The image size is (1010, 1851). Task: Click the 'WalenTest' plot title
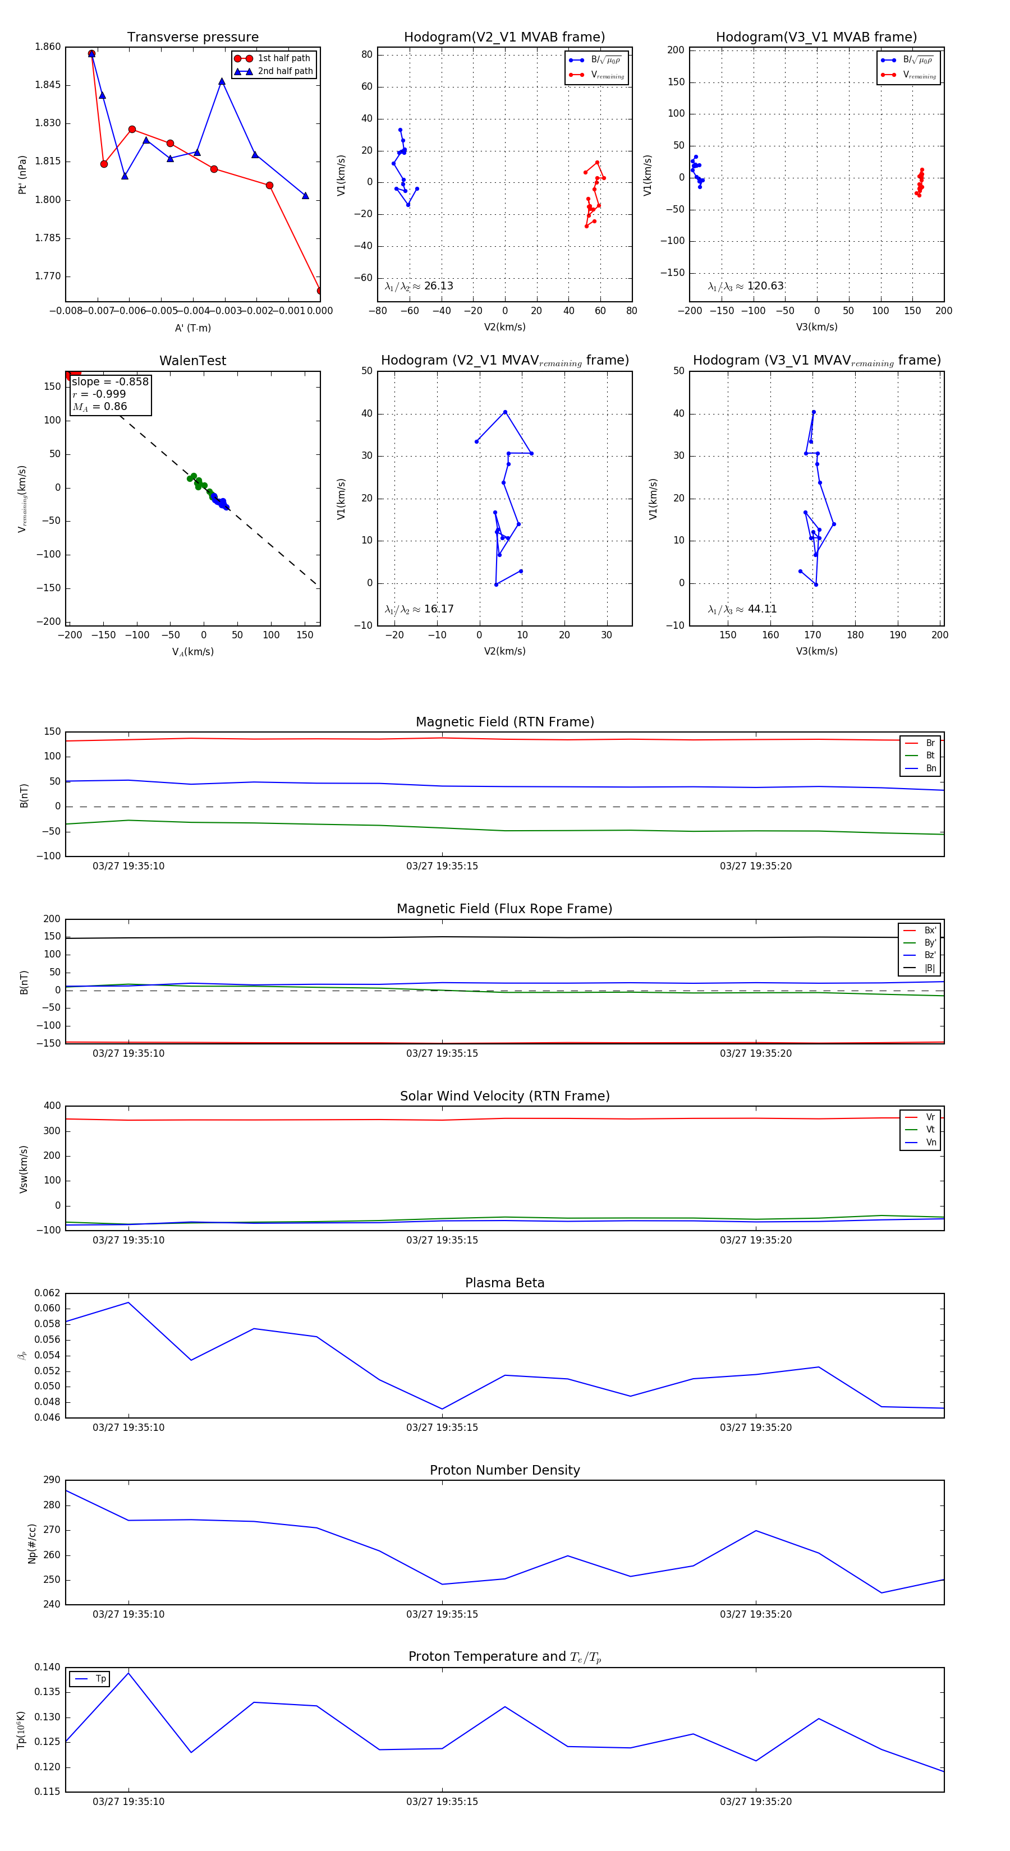point(192,361)
